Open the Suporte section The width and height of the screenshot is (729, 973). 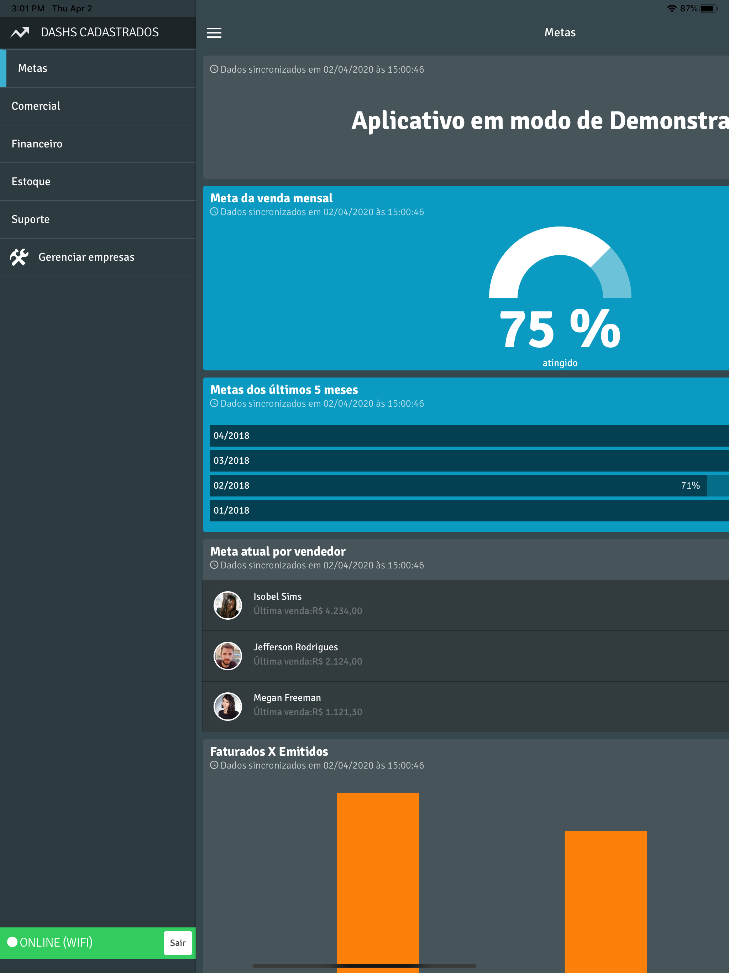(98, 219)
